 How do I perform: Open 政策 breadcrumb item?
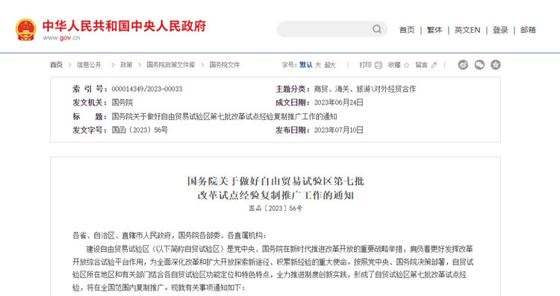(126, 65)
